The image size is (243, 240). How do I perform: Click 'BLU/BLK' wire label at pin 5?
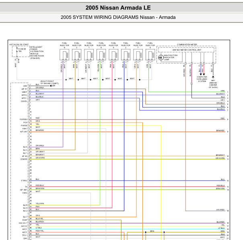pos(40,97)
